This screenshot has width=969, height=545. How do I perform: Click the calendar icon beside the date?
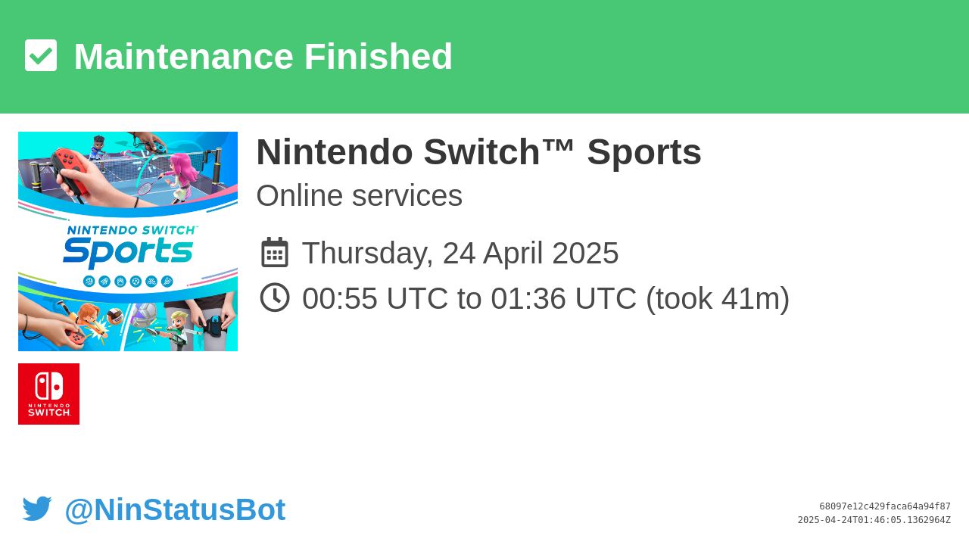pyautogui.click(x=275, y=253)
